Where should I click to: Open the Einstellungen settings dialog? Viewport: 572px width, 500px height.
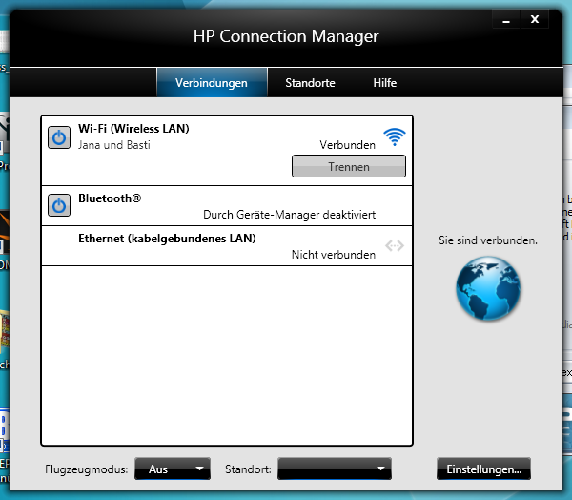483,469
